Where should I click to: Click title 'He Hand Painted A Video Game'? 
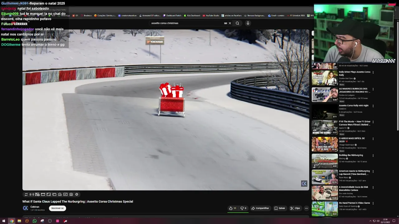point(354,203)
